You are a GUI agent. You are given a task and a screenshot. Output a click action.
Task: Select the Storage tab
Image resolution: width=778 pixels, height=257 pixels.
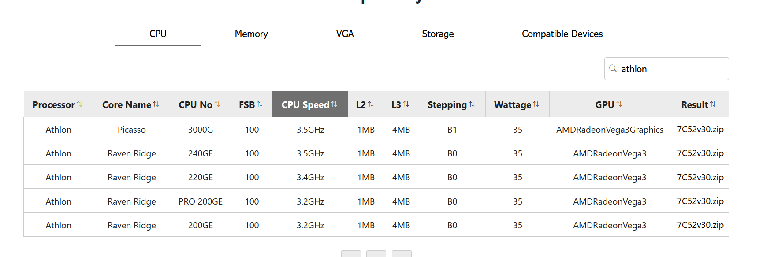(x=438, y=34)
